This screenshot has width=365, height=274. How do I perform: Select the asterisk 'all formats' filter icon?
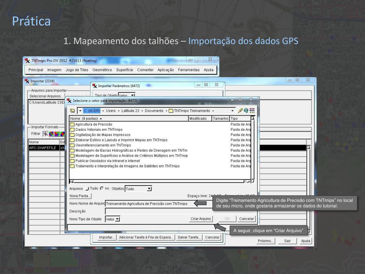(x=45, y=134)
